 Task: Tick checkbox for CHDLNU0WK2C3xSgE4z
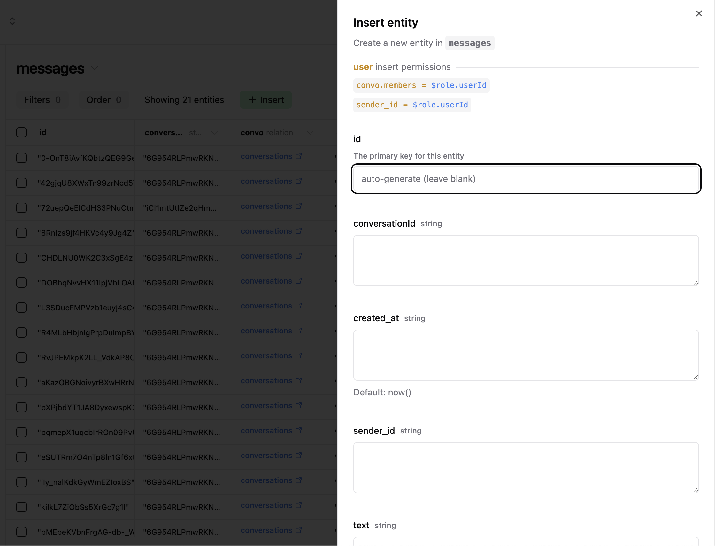click(x=21, y=258)
